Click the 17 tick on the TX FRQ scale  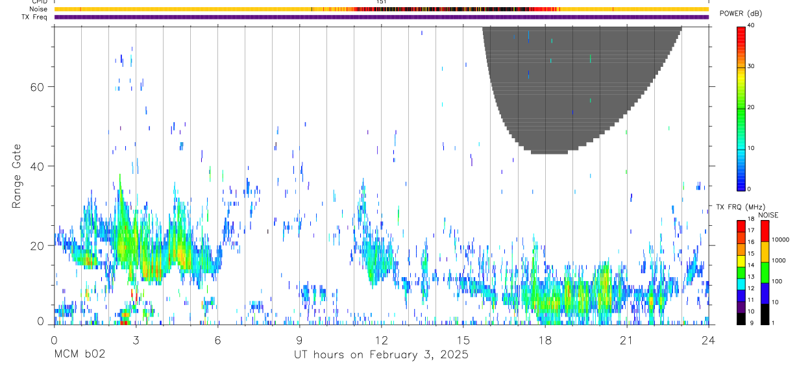pyautogui.click(x=751, y=230)
